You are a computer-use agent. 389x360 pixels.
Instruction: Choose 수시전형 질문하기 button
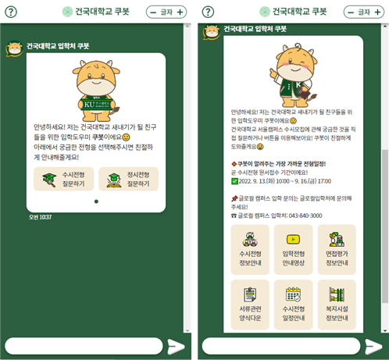[x=63, y=179]
